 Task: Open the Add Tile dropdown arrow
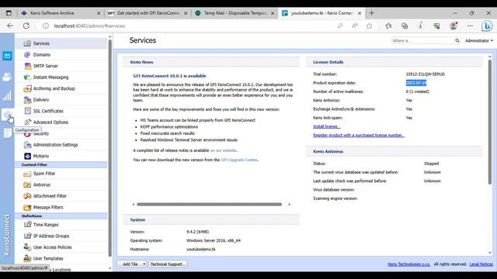click(x=144, y=263)
